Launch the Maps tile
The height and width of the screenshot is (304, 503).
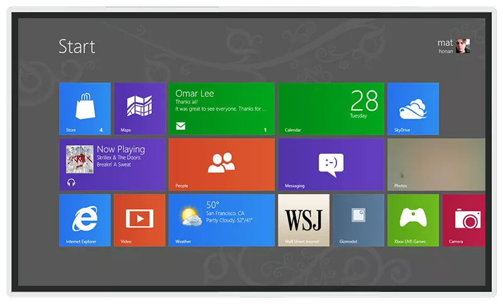(139, 109)
